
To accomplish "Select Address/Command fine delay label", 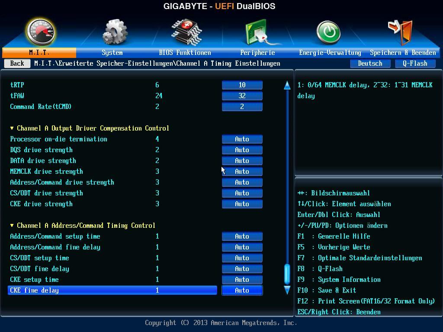I will click(x=55, y=247).
